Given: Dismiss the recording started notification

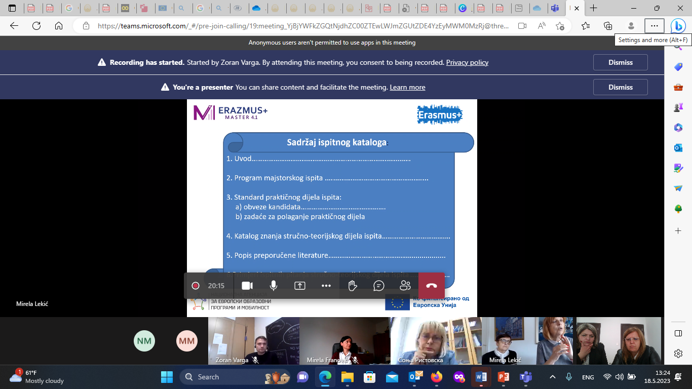Looking at the screenshot, I should tap(621, 62).
